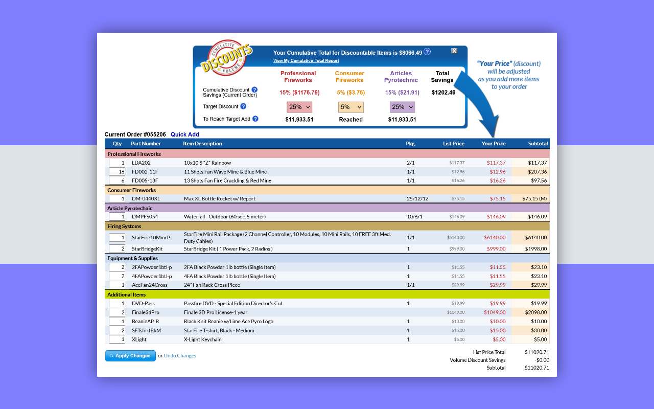Click the $75.15 (M) subtotal cell
Viewport: 654px width, 409px height.
point(534,198)
